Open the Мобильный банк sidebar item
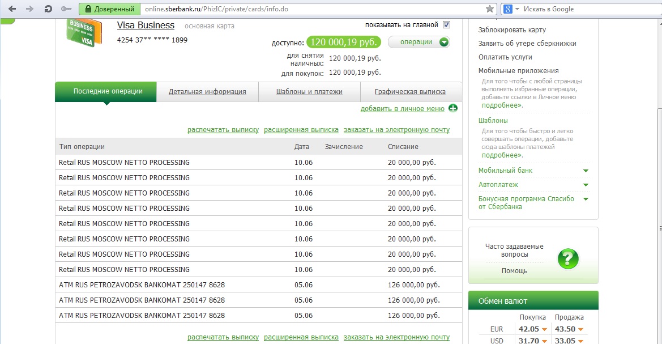Screen dimensions: 662x344 click(505, 171)
